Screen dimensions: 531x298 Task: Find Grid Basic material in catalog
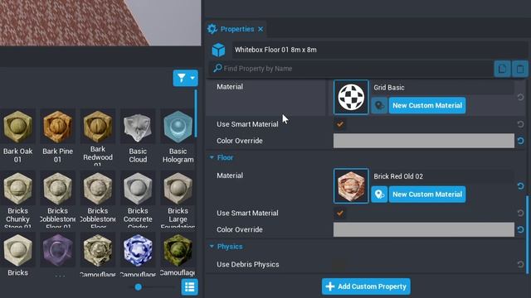tap(379, 106)
